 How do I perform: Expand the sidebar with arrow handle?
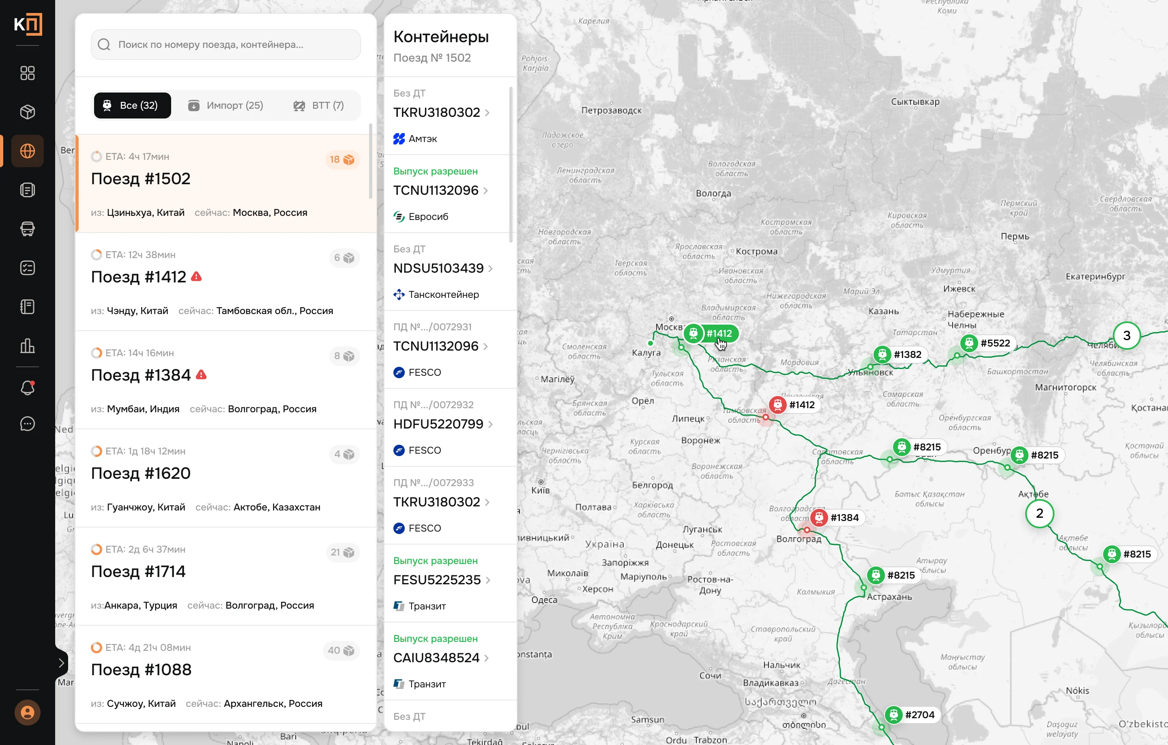tap(62, 663)
